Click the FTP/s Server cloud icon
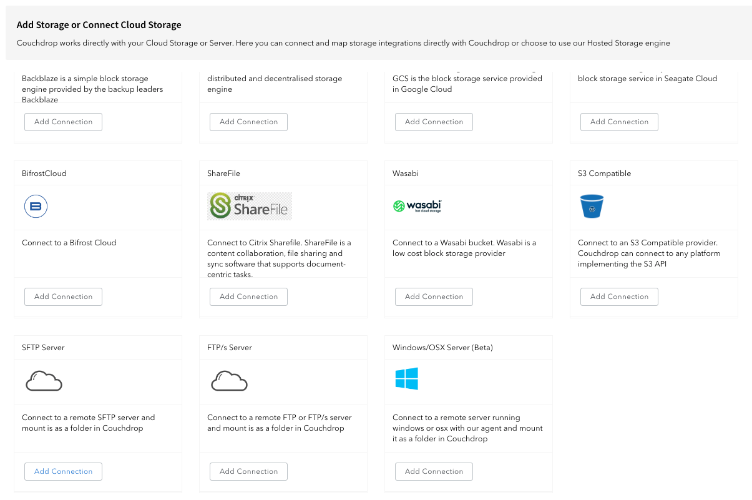 click(x=229, y=381)
